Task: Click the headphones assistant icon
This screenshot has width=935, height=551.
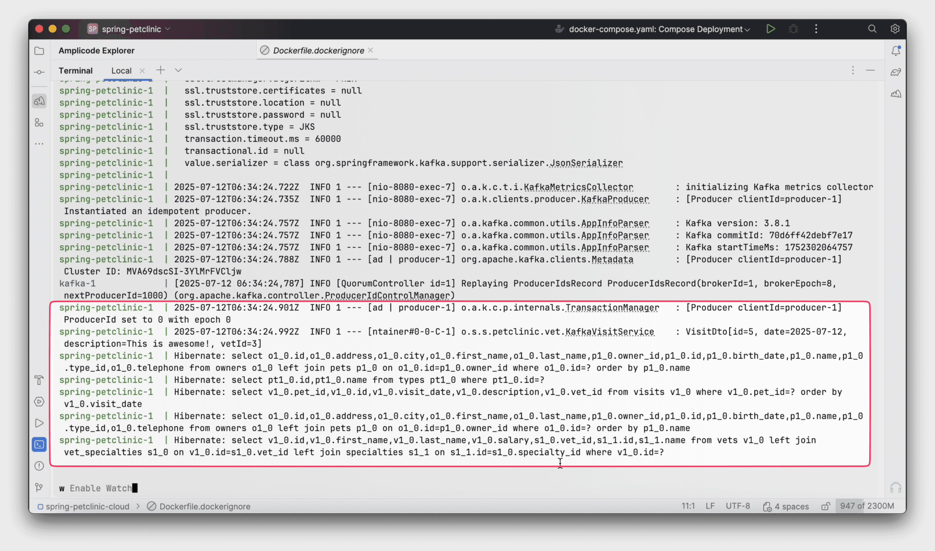Action: [896, 487]
